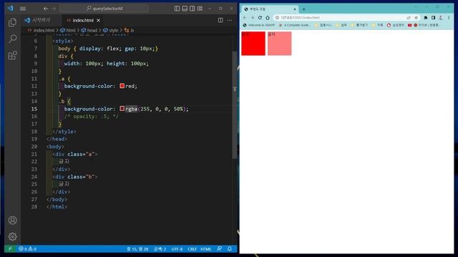The height and width of the screenshot is (257, 458).
Task: Click the editor vertical scrollbar
Action: coord(235,105)
